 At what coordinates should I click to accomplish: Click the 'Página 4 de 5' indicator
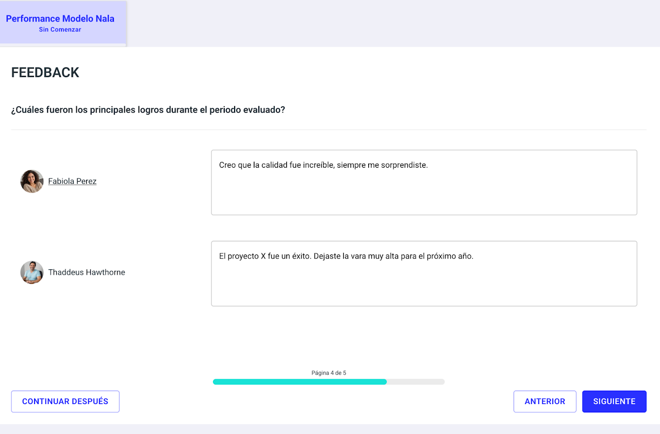[328, 373]
